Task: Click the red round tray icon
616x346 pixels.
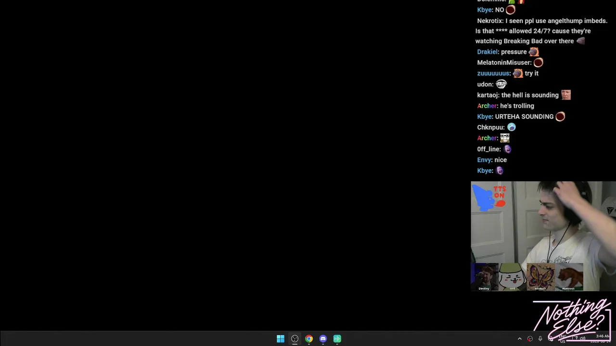Action: click(x=530, y=339)
